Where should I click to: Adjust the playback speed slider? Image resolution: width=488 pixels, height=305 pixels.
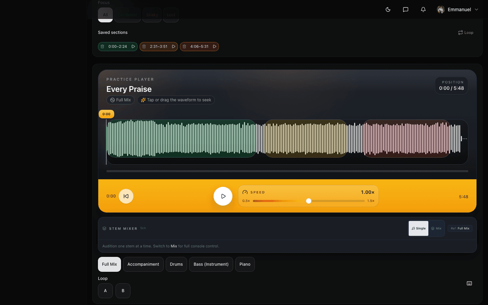(308, 201)
